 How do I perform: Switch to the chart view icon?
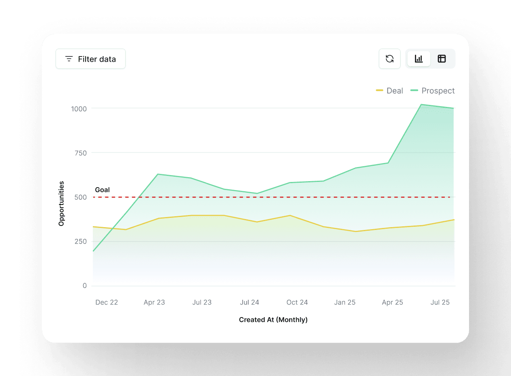tap(419, 59)
